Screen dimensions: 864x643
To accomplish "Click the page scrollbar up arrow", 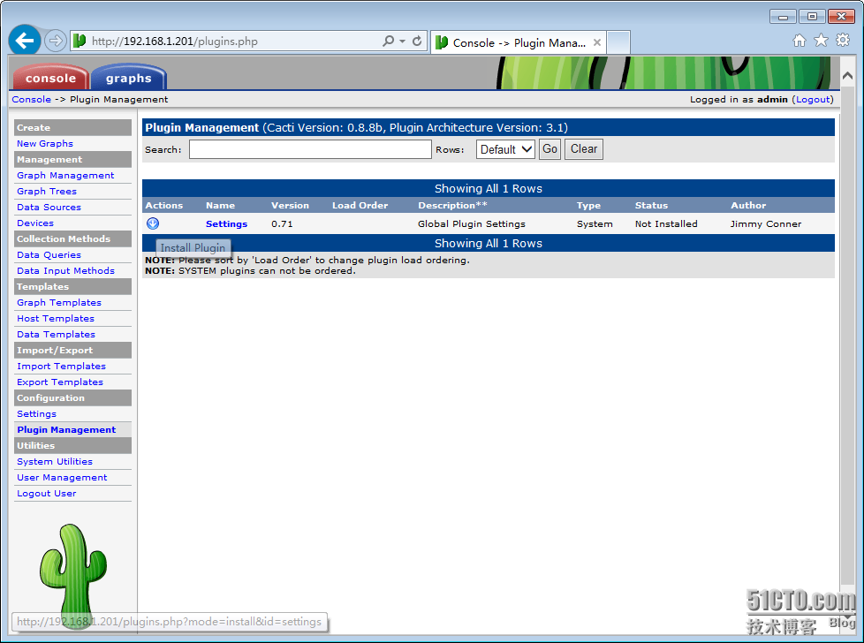I will click(x=847, y=75).
